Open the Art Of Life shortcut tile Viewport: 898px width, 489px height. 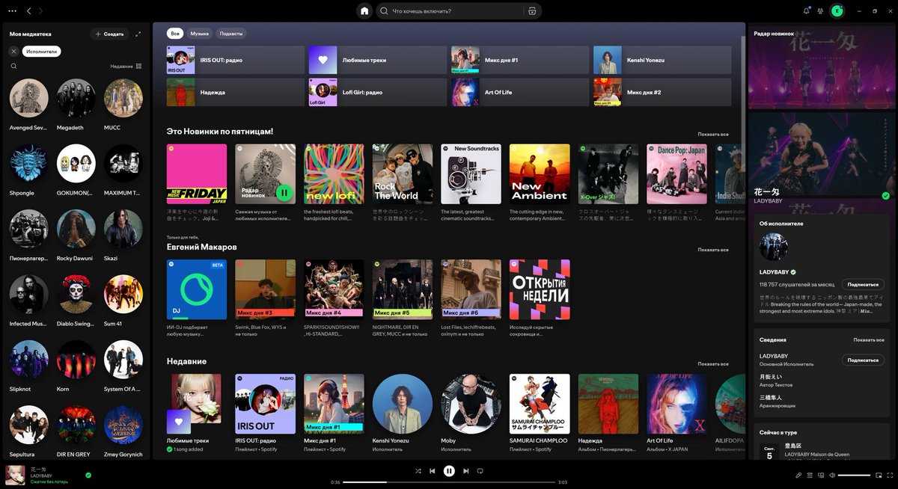pos(520,92)
